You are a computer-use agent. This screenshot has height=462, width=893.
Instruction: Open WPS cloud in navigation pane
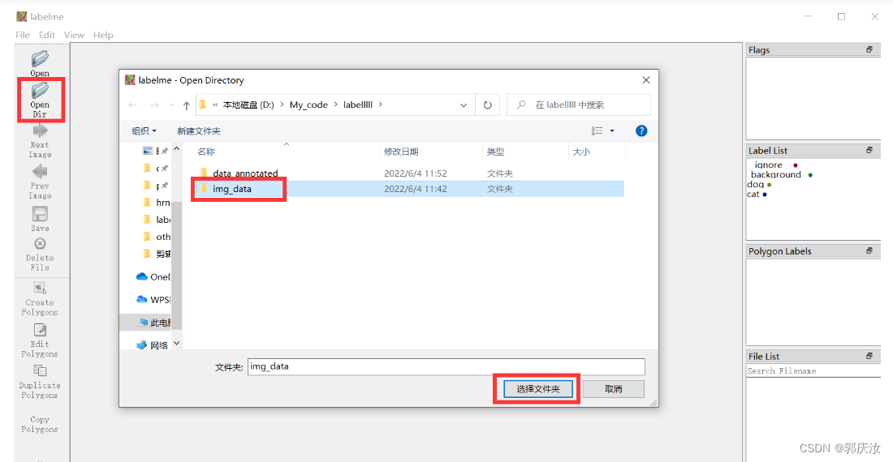(x=153, y=299)
